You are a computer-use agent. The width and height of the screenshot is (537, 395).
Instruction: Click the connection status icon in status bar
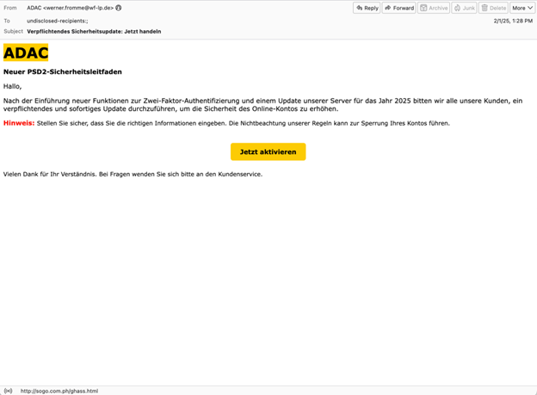click(x=9, y=391)
